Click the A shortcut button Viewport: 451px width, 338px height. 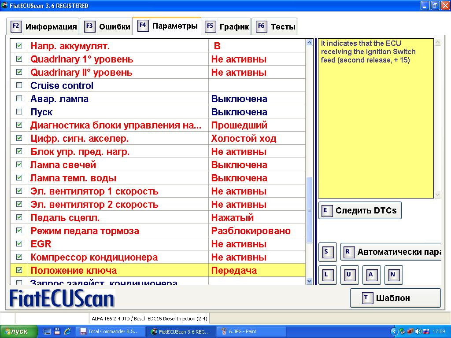(371, 275)
